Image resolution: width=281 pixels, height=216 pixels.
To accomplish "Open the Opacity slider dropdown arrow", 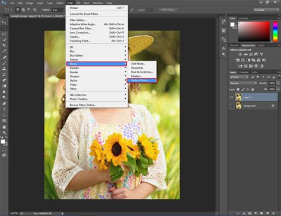I will 278,83.
